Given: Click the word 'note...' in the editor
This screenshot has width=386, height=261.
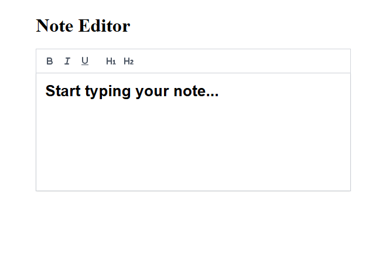Looking at the screenshot, I should tap(196, 91).
